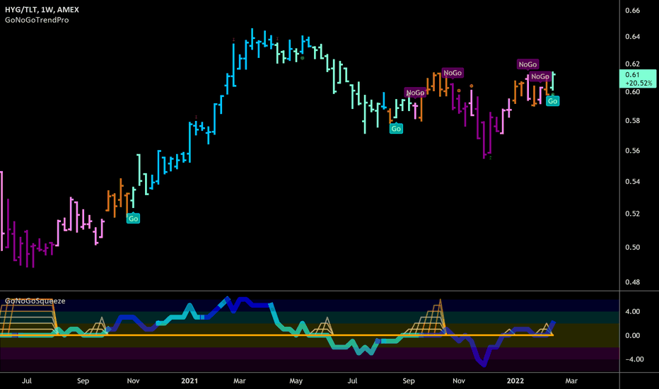
Task: Click the 0.66 price axis label
Action: (x=633, y=10)
